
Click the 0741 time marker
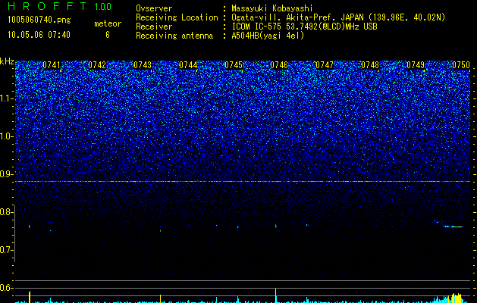[x=52, y=65]
